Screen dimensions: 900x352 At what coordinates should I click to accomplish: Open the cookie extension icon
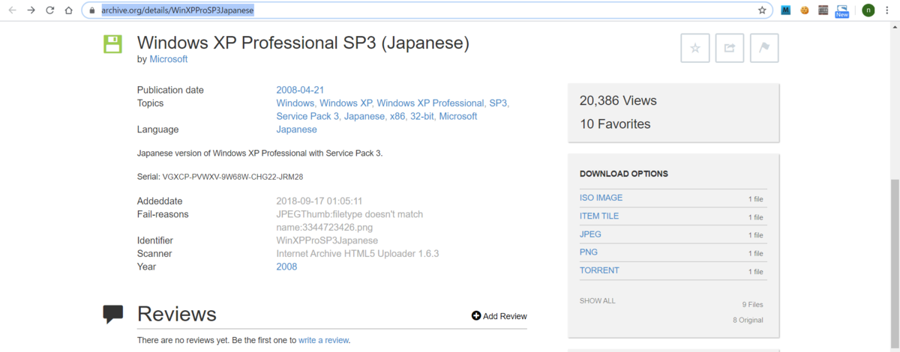pos(805,10)
